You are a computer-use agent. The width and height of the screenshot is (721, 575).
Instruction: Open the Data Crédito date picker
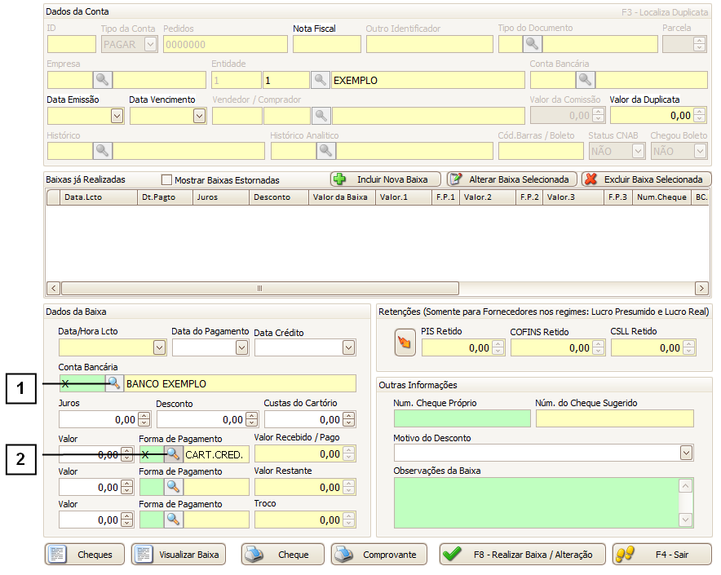coord(349,347)
